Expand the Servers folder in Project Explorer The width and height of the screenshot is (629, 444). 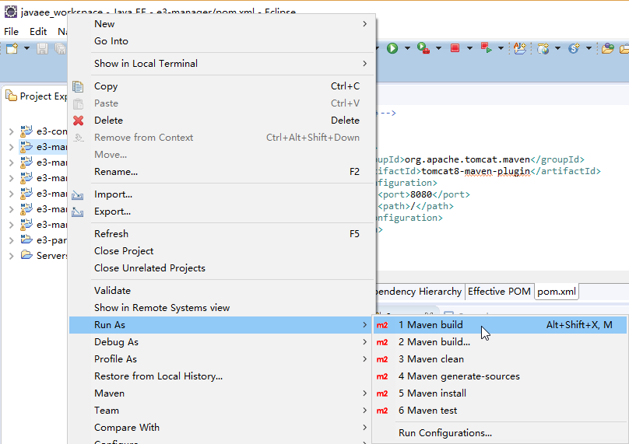tap(11, 256)
